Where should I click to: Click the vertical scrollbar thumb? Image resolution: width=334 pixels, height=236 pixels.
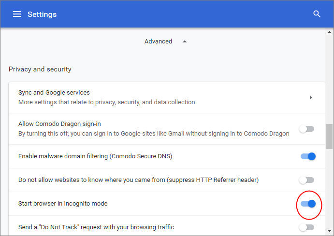pos(329,137)
